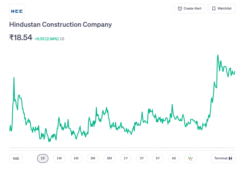Viewport: 242px width, 171px height.
Task: Switch chart to 6M range
Action: [x=110, y=158]
